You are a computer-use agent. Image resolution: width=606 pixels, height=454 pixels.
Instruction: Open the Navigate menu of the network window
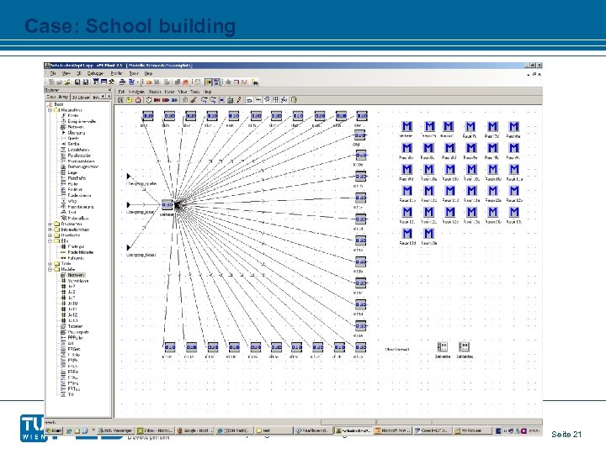[x=136, y=92]
